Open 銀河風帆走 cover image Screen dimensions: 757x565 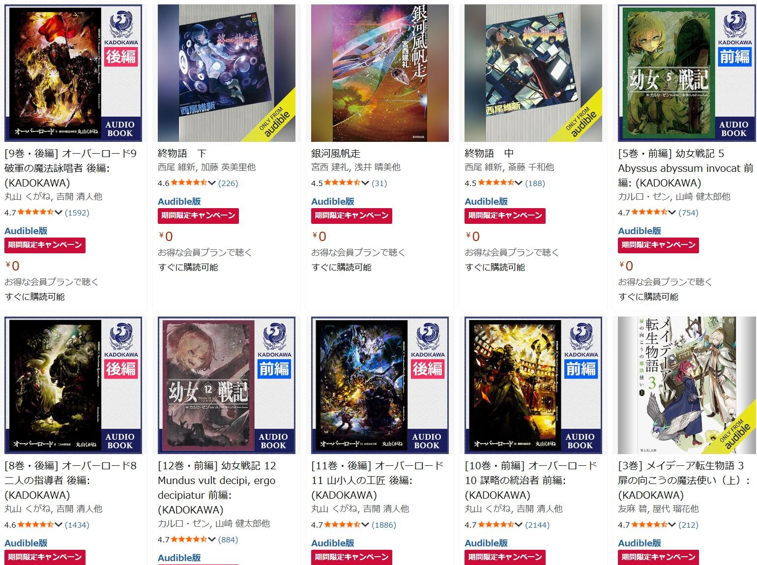pyautogui.click(x=380, y=73)
